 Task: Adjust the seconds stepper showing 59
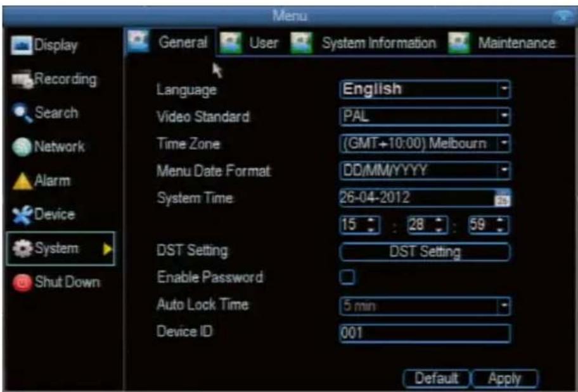point(489,225)
